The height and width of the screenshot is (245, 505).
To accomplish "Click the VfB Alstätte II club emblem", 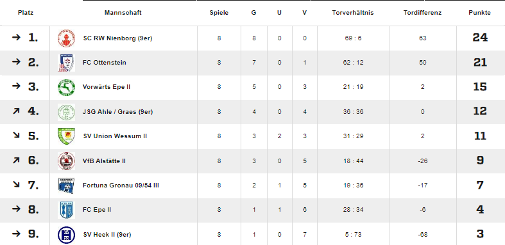I will 66,161.
